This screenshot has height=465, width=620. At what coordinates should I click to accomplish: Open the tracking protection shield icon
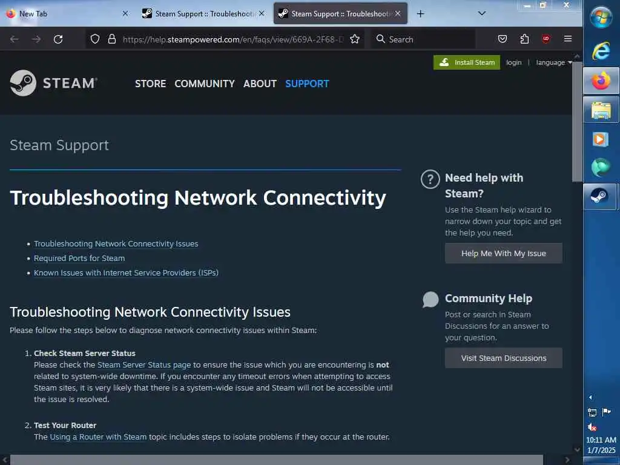point(95,39)
